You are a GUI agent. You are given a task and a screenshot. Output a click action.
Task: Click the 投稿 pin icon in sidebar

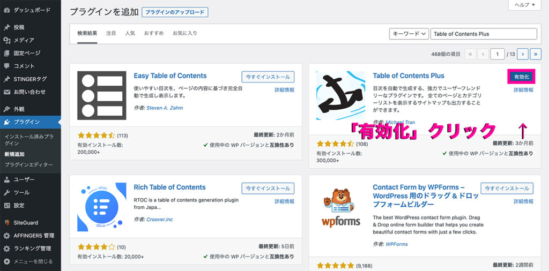click(x=6, y=27)
